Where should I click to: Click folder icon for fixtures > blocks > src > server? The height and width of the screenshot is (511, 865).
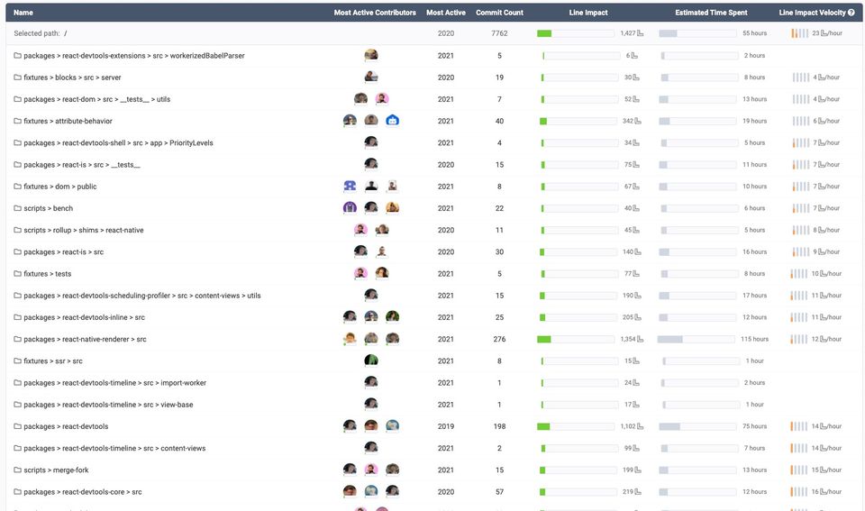18,78
